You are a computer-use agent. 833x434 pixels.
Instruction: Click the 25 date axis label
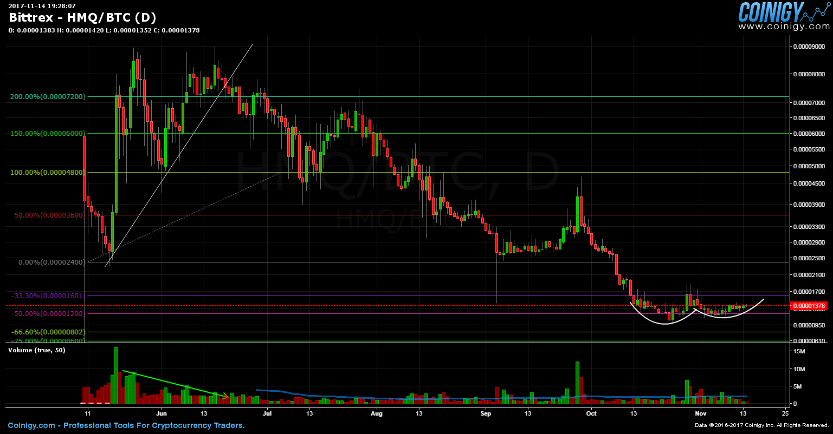coord(785,413)
